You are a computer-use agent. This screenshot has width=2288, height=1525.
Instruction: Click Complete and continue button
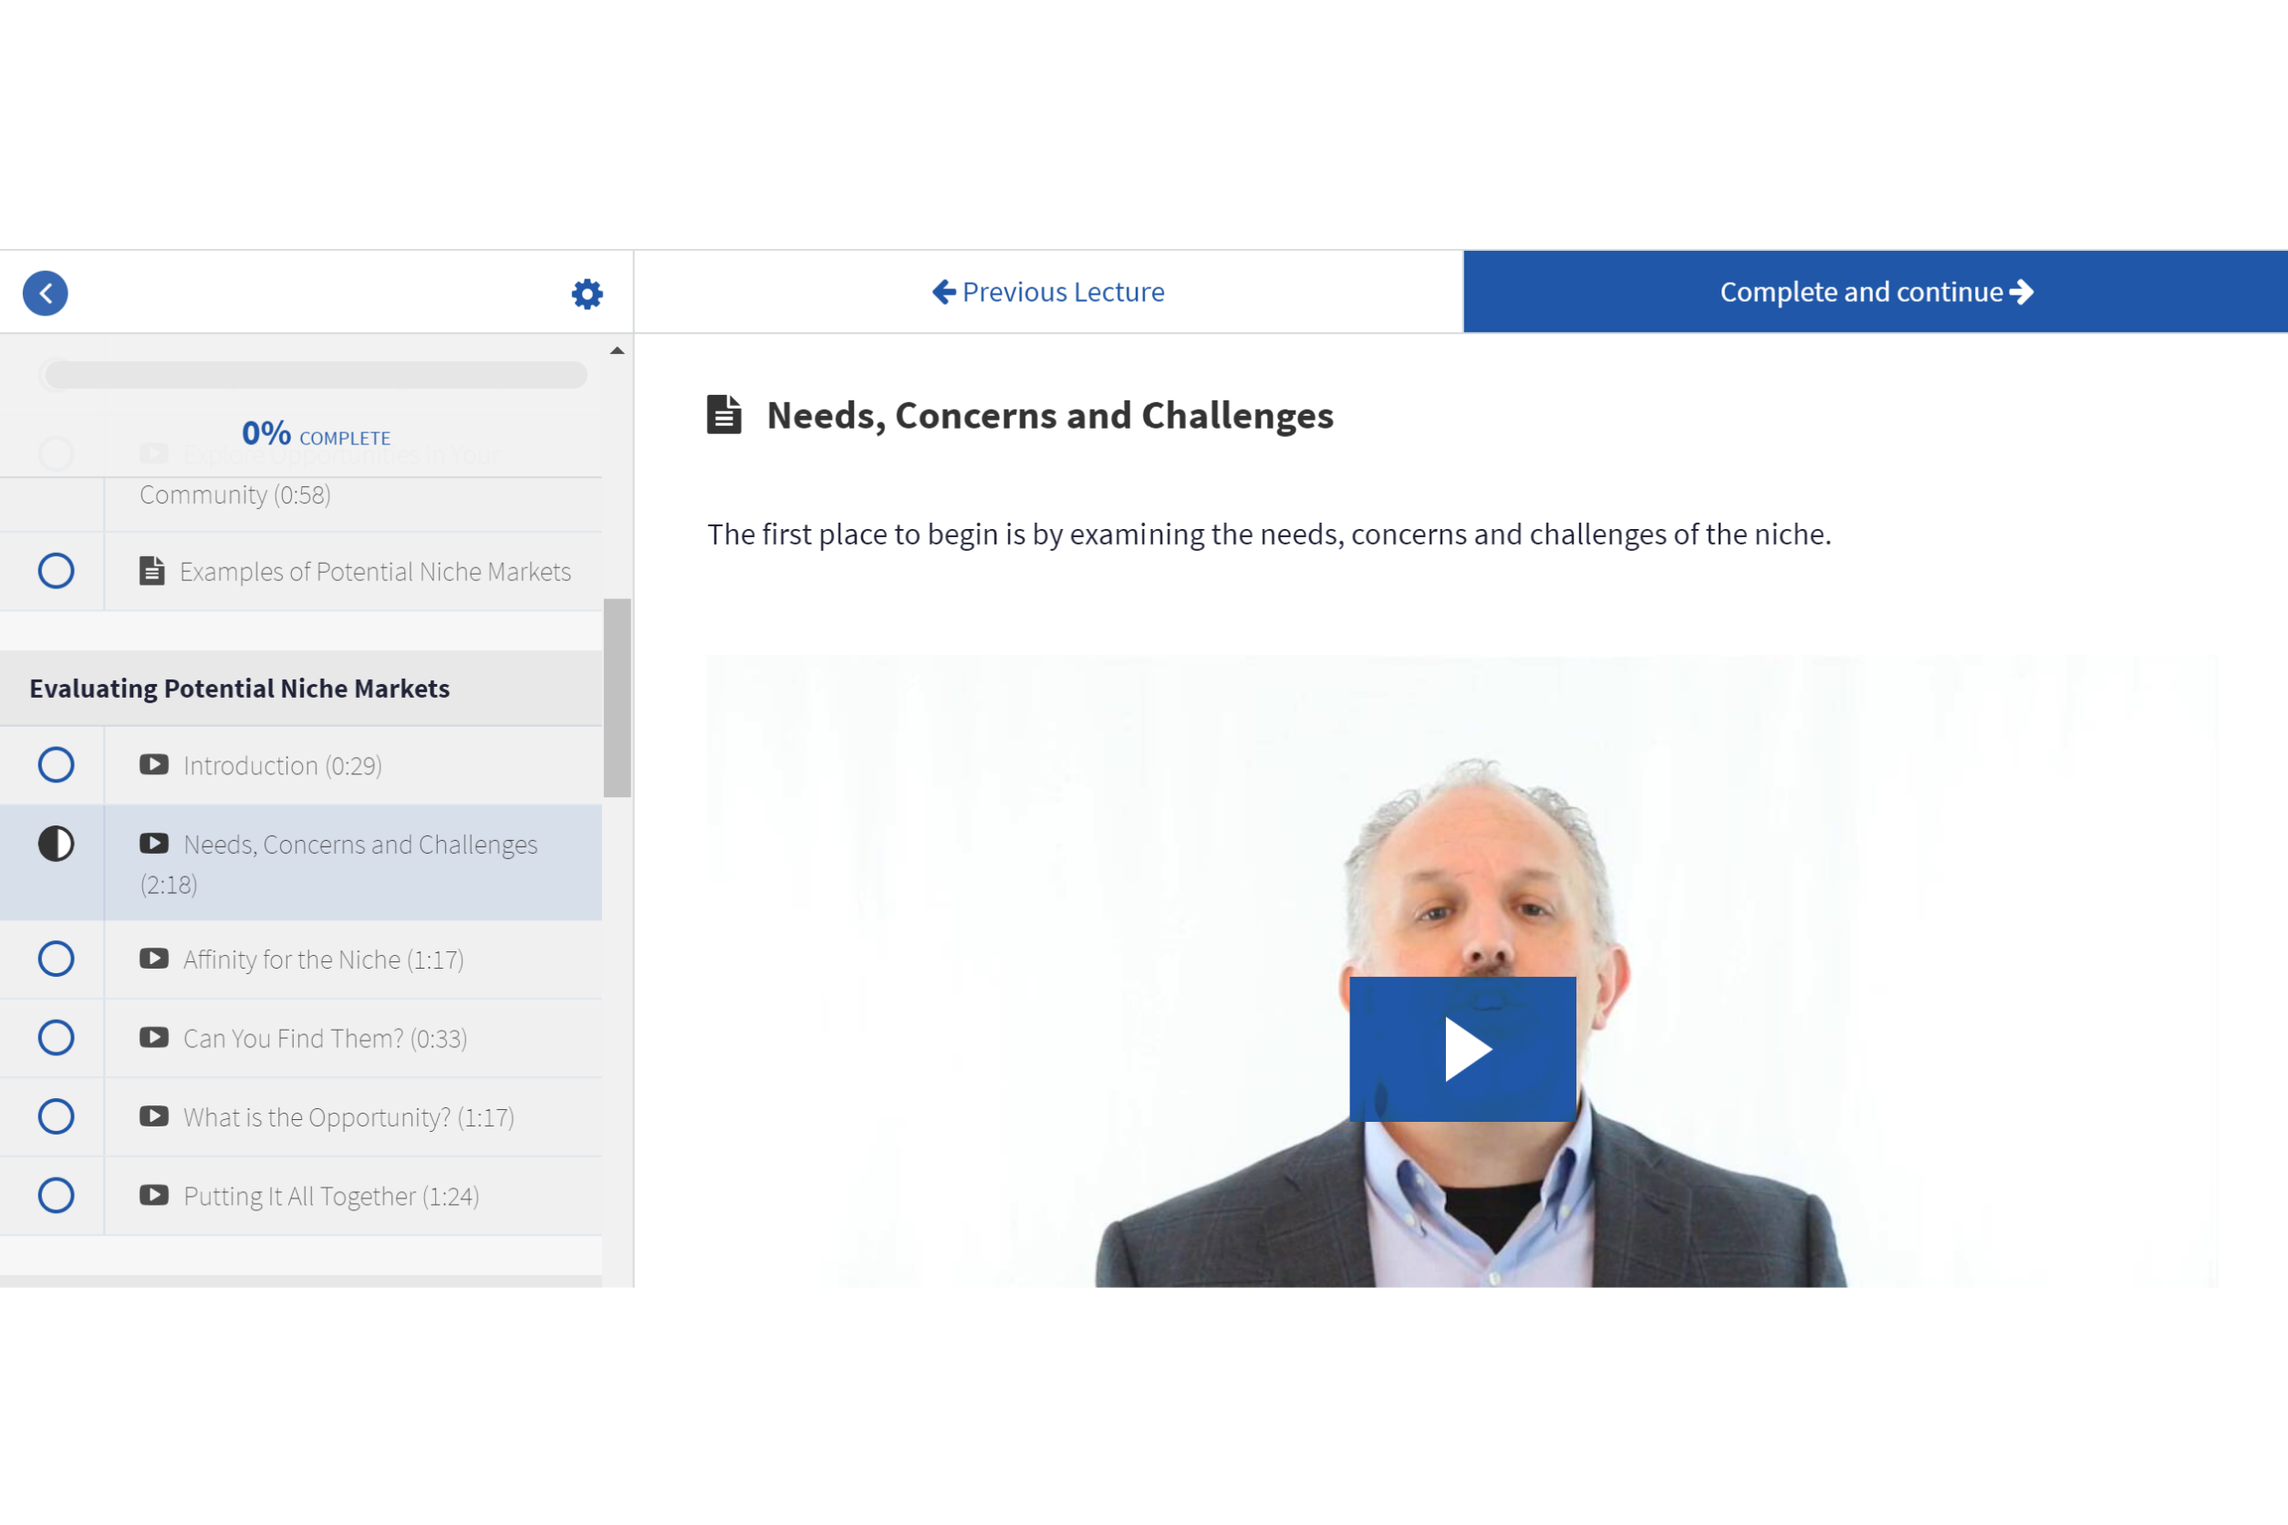[x=1876, y=292]
